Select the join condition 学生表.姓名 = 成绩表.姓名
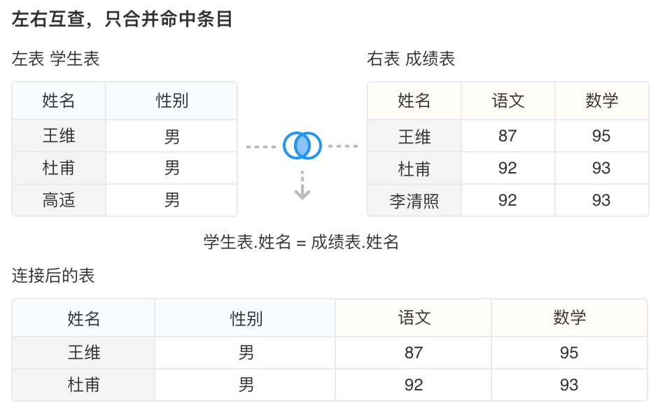Image resolution: width=665 pixels, height=410 pixels. coord(301,243)
